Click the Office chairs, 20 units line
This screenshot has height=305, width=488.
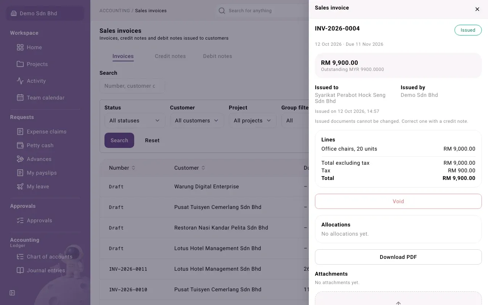point(398,149)
